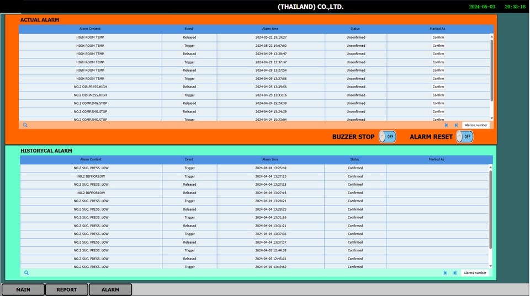Click the clock time 20:18:18

[515, 7]
